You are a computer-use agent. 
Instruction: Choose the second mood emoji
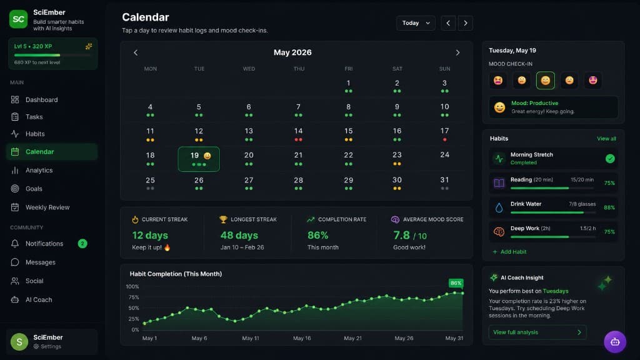point(522,81)
